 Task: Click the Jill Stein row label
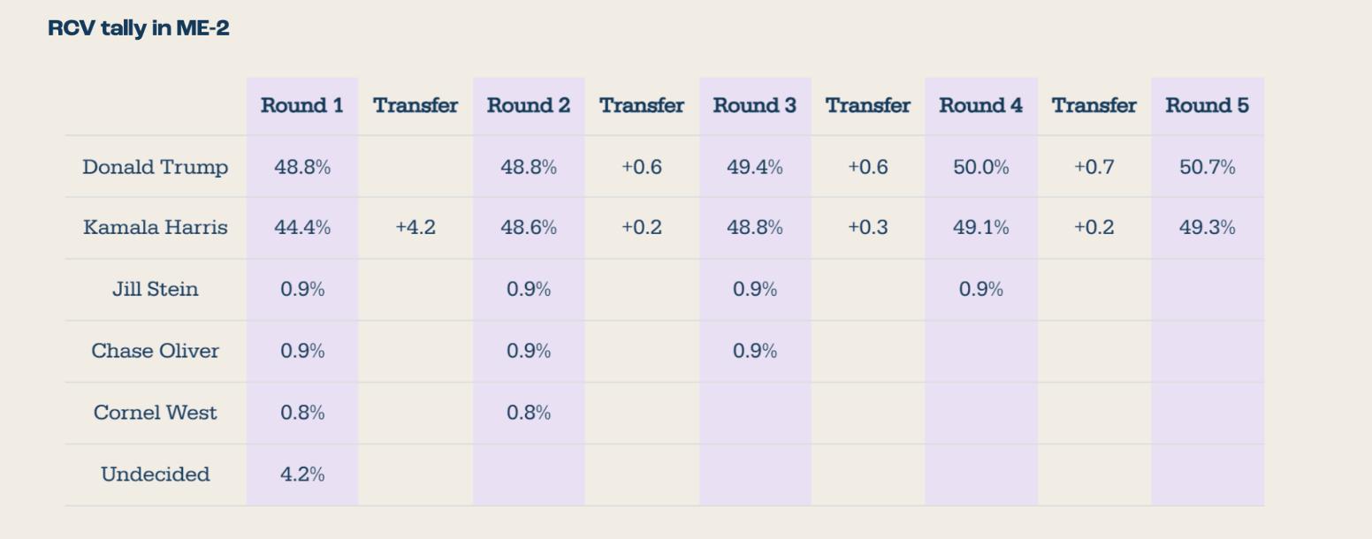tap(156, 289)
